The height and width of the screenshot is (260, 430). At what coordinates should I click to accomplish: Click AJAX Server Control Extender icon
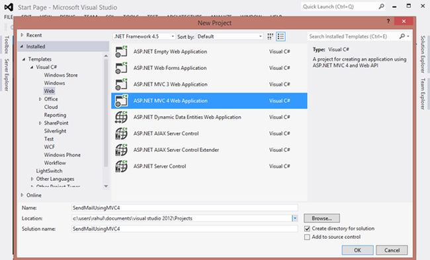tap(122, 150)
